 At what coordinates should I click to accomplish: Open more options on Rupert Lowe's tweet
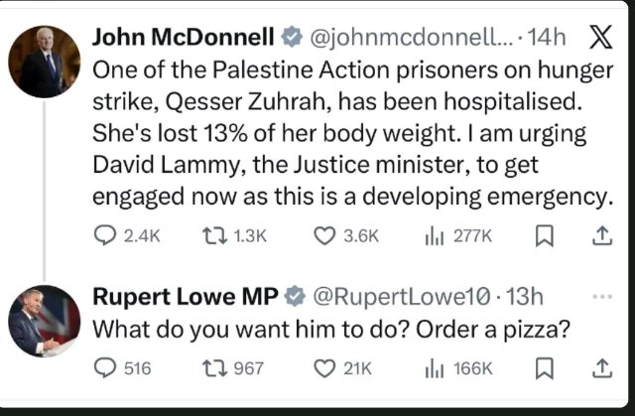pos(601,295)
